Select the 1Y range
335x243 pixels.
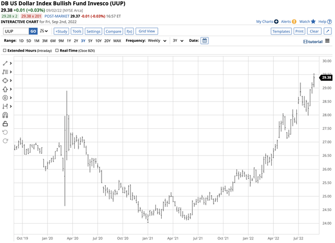coord(69,41)
